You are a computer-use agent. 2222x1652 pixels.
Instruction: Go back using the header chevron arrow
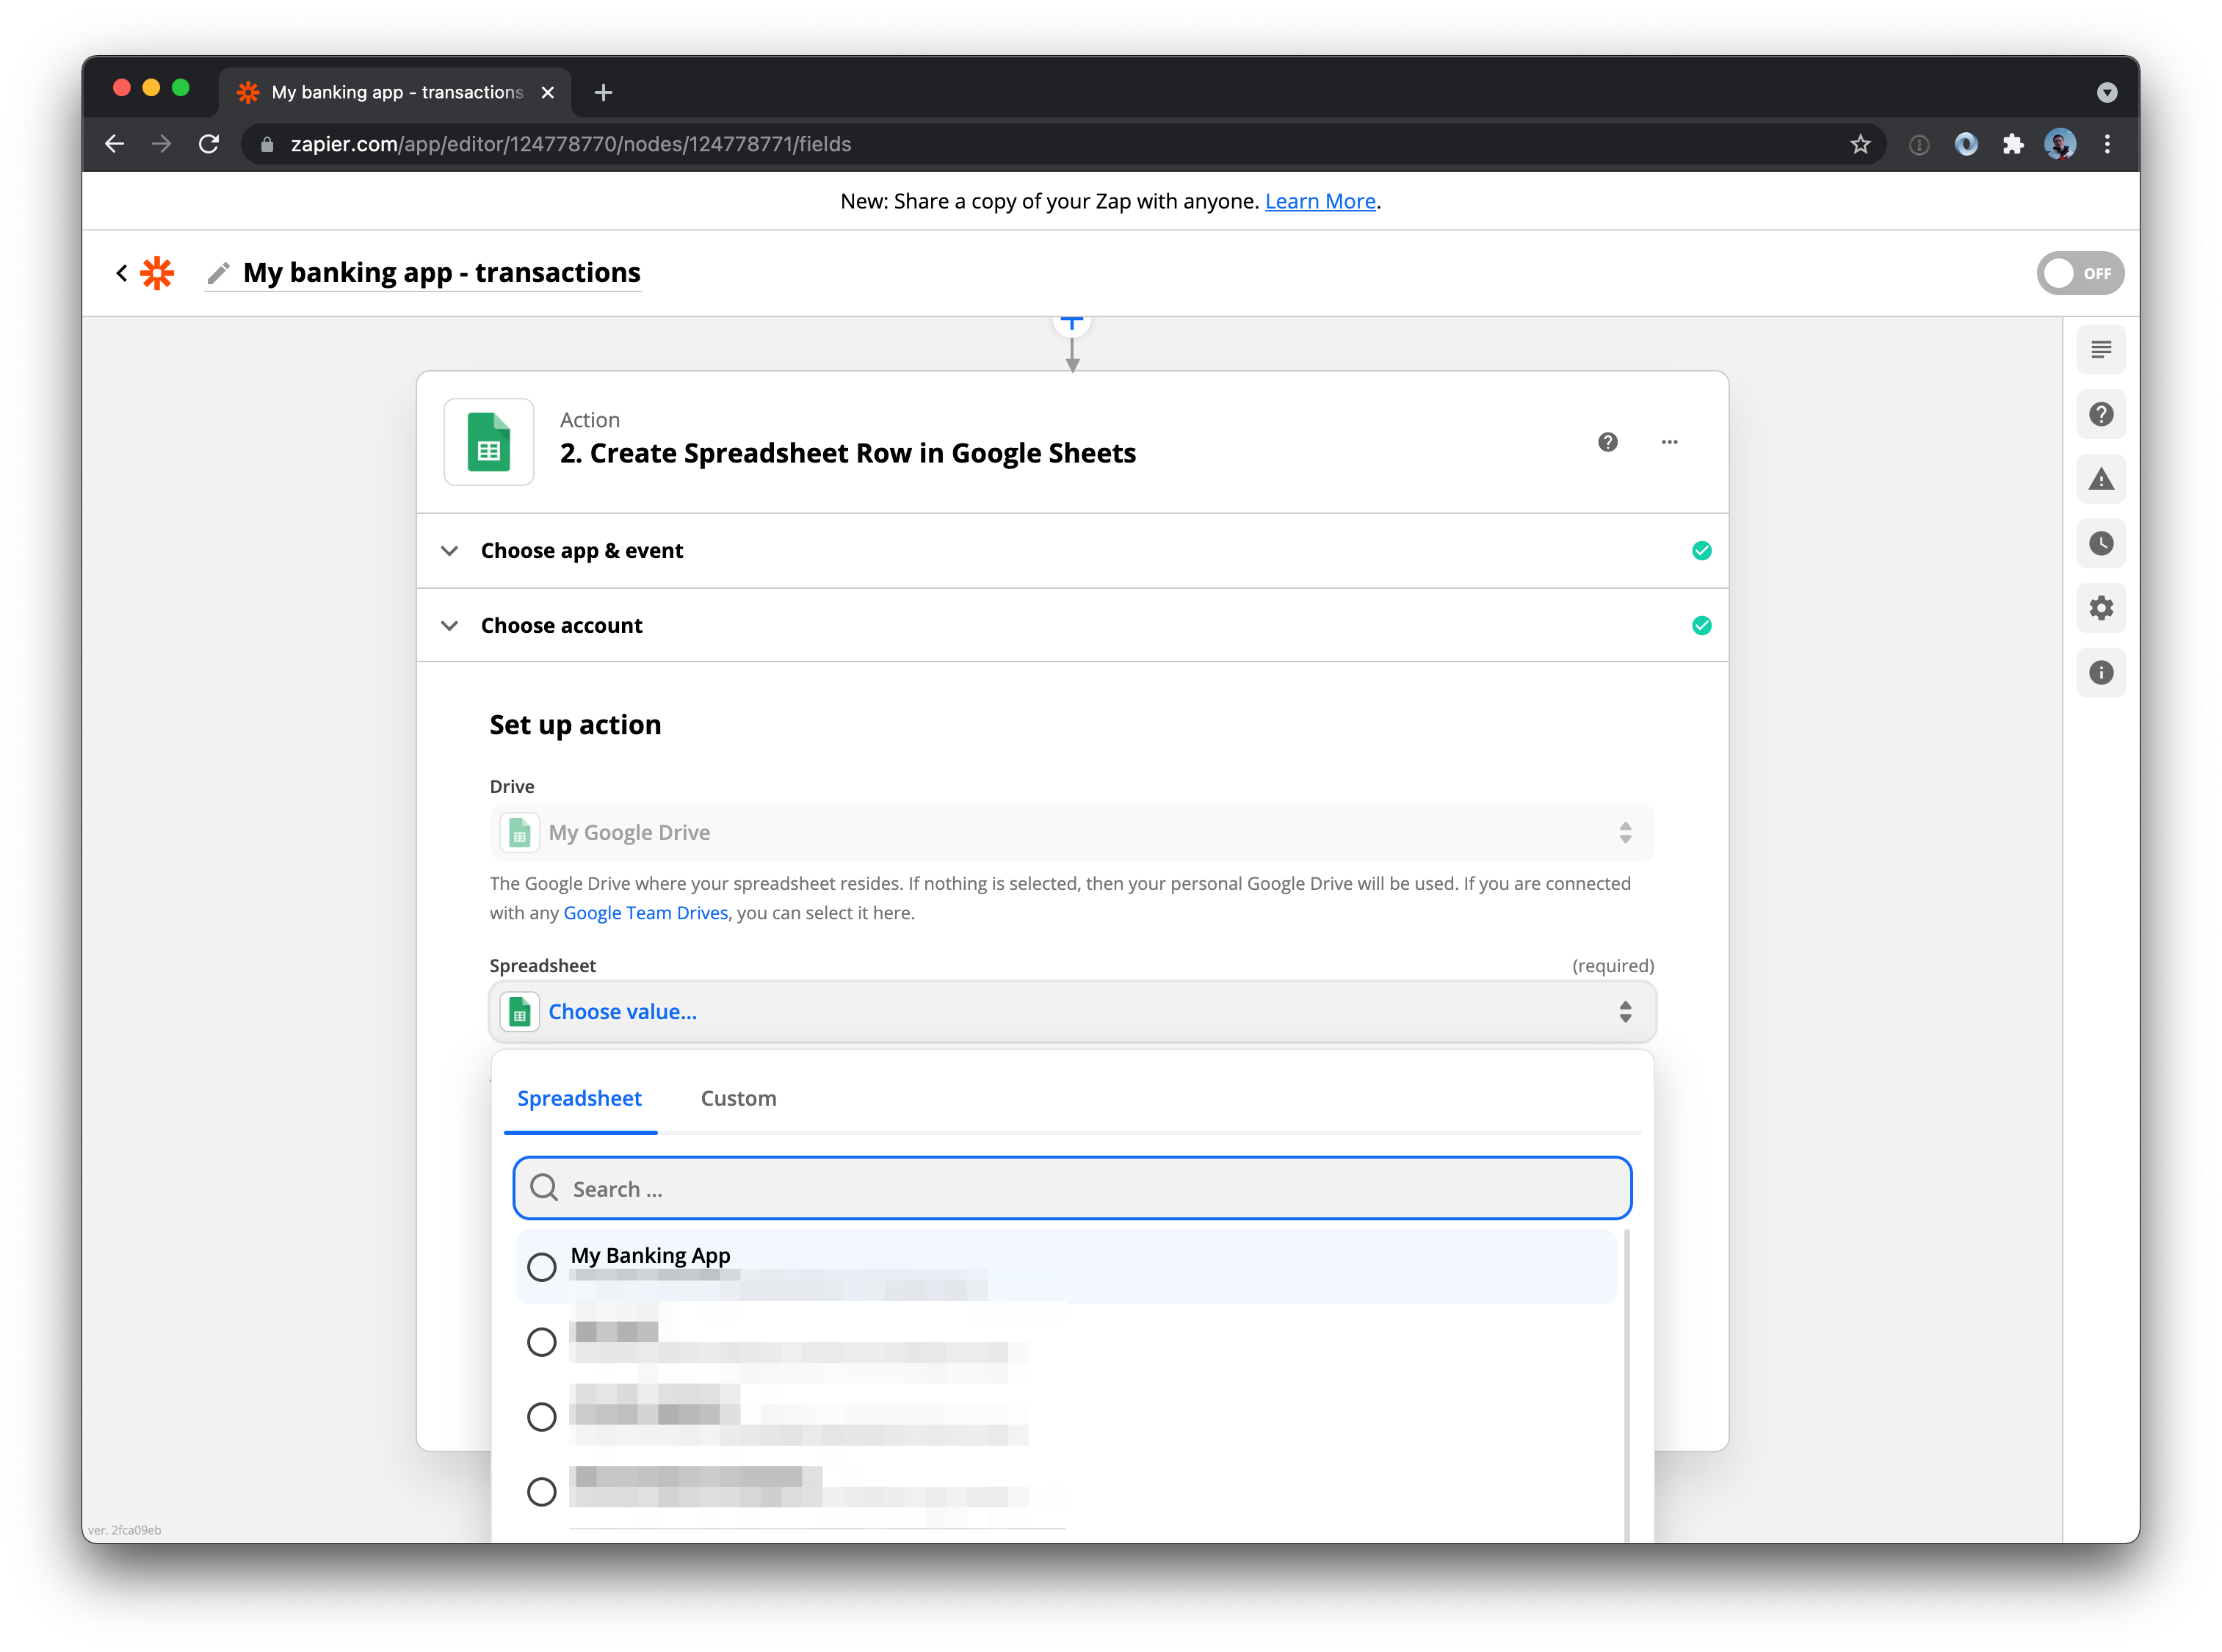[x=121, y=273]
